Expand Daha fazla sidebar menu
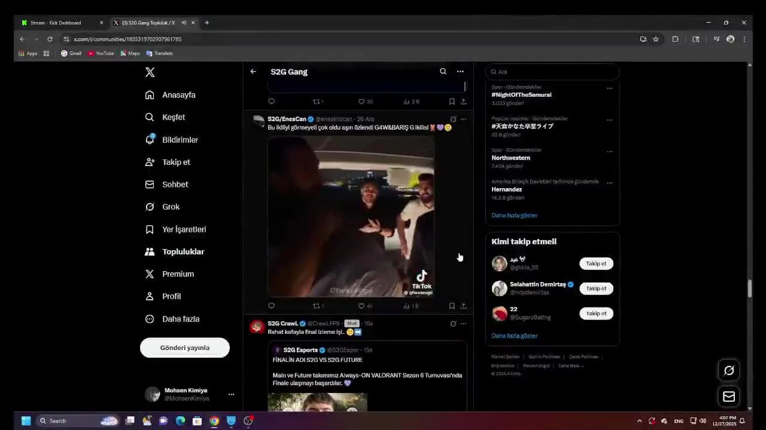The width and height of the screenshot is (766, 430). 172,319
